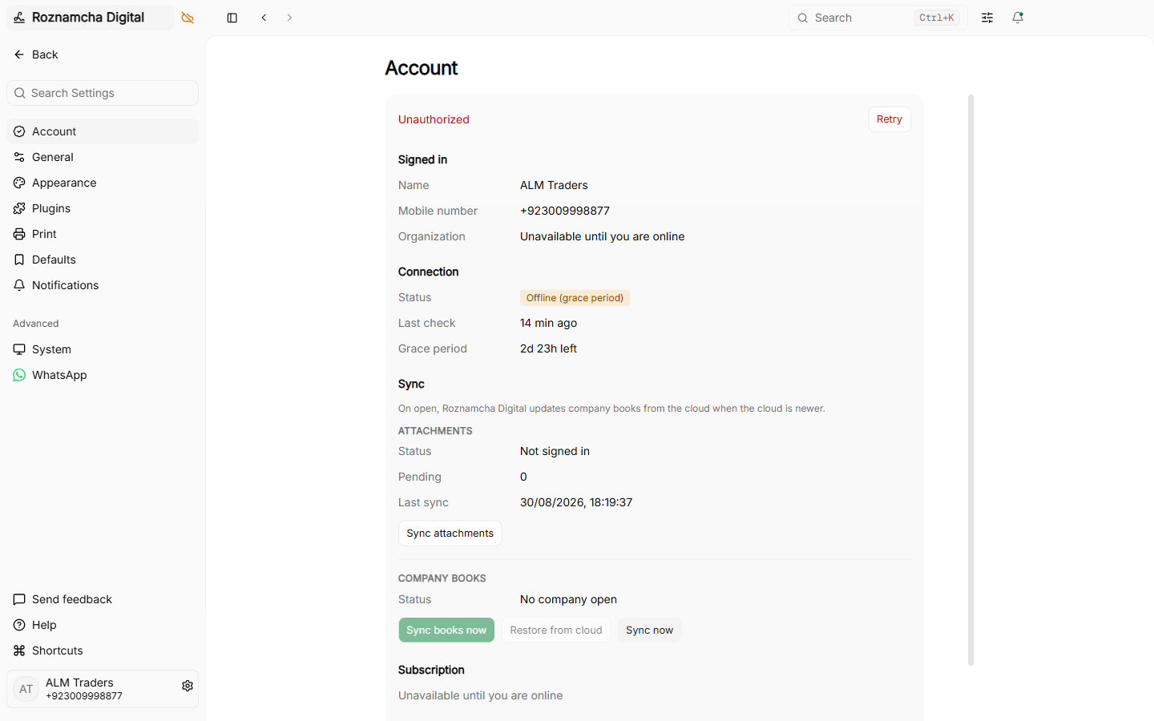Screen dimensions: 1154x721
Task: Click the General settings sliders icon
Action: pos(19,157)
